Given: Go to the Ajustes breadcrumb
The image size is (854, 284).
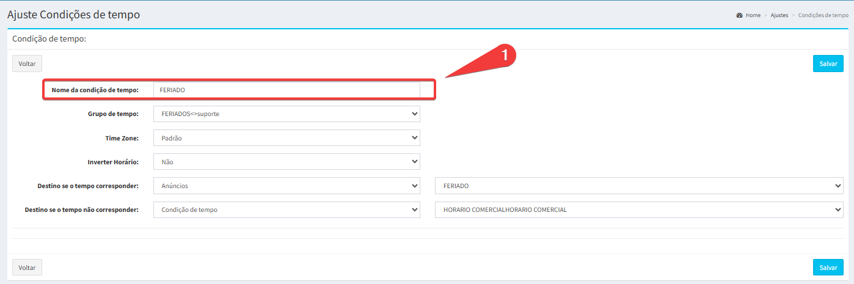Looking at the screenshot, I should [779, 15].
